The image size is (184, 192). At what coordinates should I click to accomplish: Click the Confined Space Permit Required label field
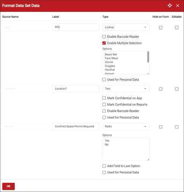point(76,126)
